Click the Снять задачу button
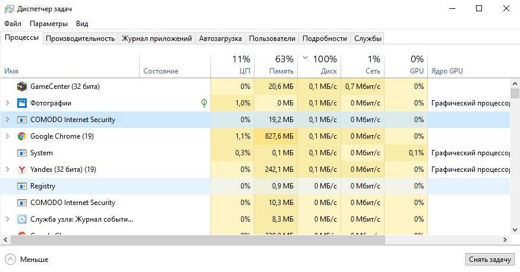This screenshot has height=272, width=520. pyautogui.click(x=490, y=260)
